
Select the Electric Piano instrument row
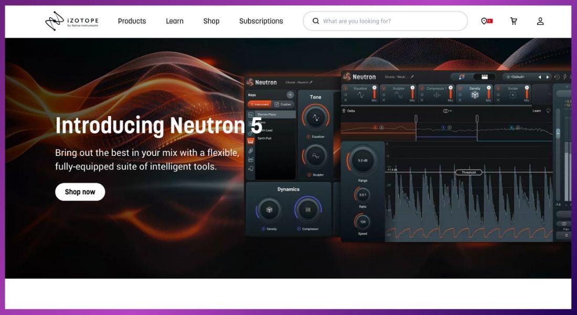coord(275,114)
